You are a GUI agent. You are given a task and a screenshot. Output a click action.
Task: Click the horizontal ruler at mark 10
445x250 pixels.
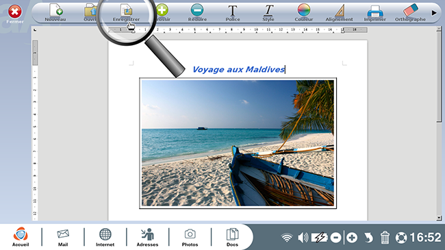[256, 29]
